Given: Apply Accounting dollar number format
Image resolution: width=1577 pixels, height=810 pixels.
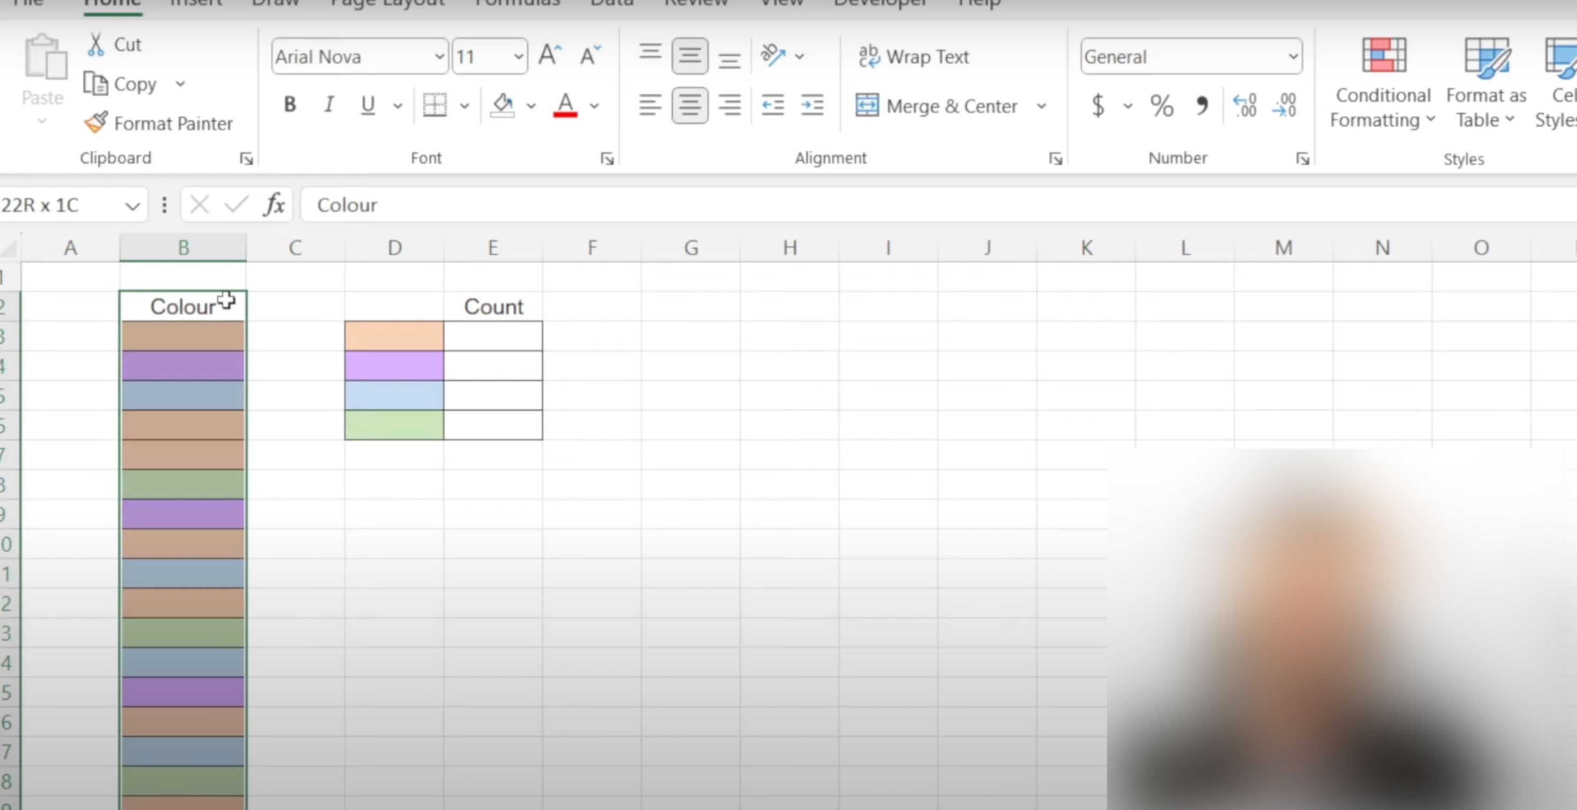Looking at the screenshot, I should point(1099,105).
